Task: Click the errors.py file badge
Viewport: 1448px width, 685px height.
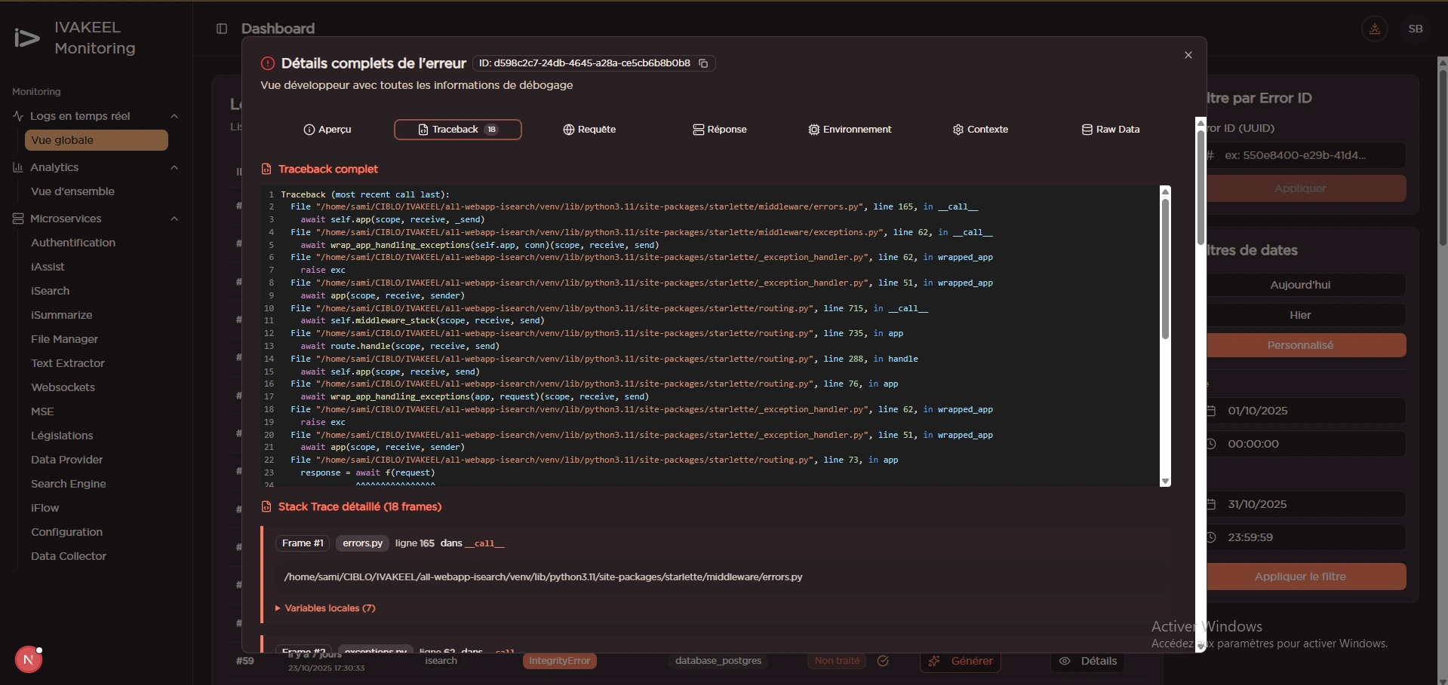Action: 362,543
